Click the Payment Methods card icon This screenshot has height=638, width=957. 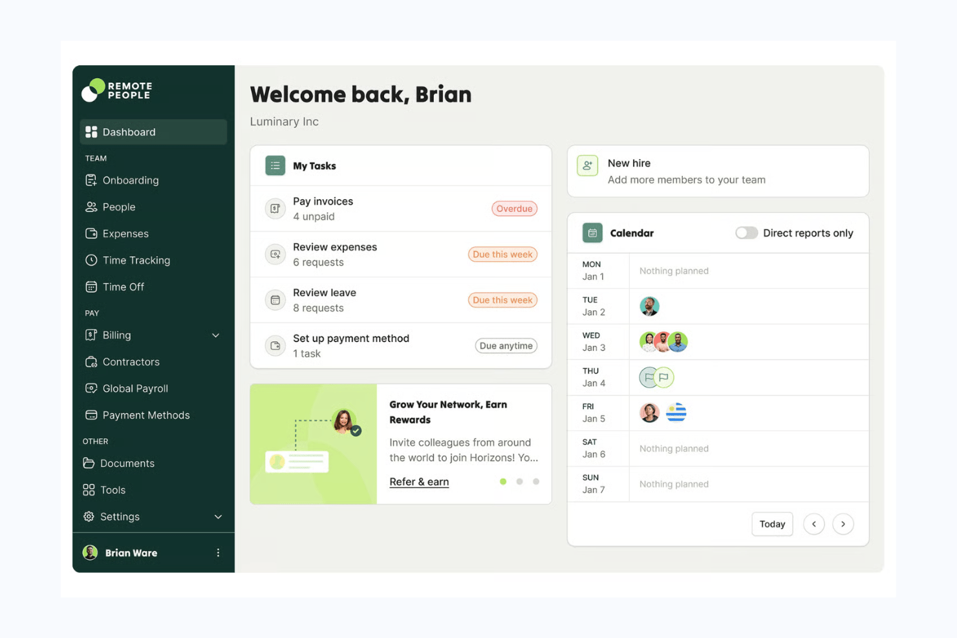(x=91, y=415)
